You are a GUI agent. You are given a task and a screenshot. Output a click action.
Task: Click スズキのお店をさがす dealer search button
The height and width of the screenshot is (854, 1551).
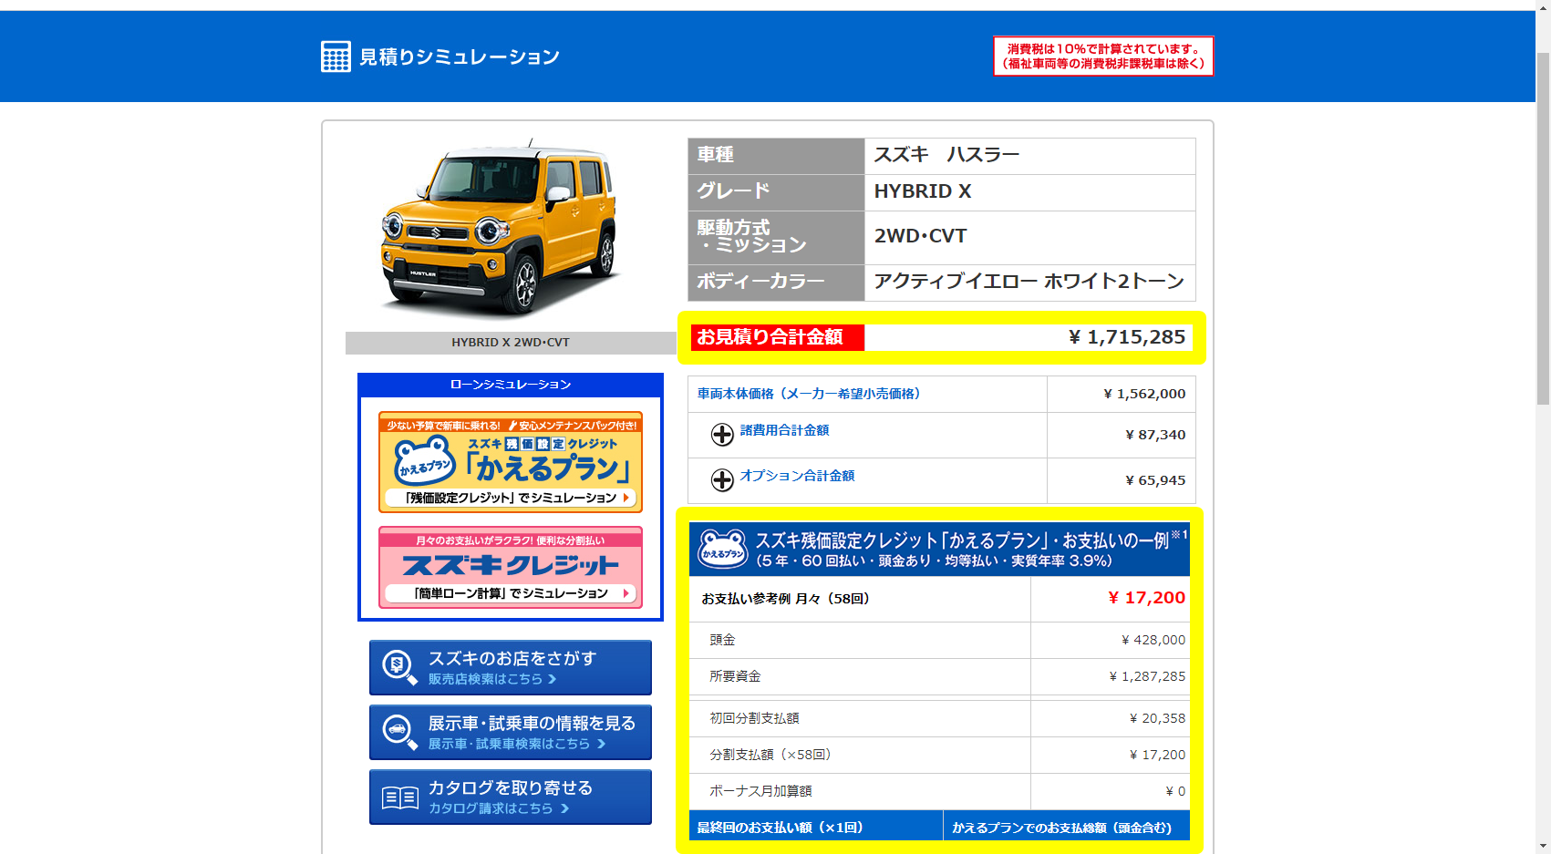pyautogui.click(x=511, y=667)
